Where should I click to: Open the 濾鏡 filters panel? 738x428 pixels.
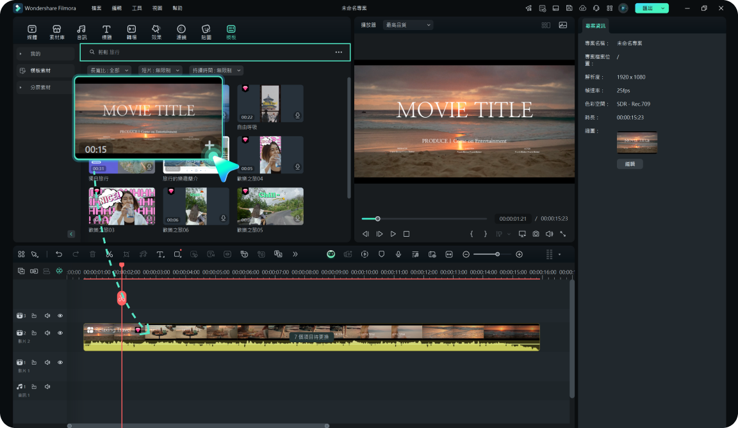[x=181, y=32]
